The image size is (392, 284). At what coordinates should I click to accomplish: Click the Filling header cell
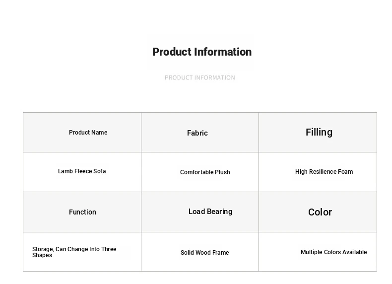(319, 132)
